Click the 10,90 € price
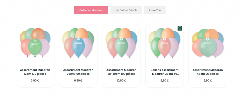This screenshot has height=100, width=251. pyautogui.click(x=121, y=80)
